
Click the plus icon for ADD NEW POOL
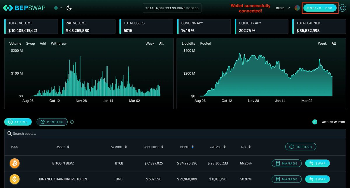(314, 122)
